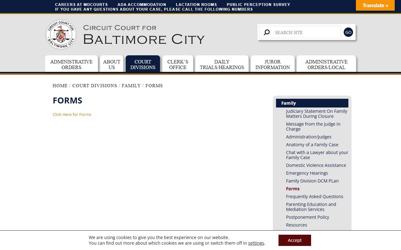The height and width of the screenshot is (250, 401).
Task: Click the magnifying glass search icon
Action: click(267, 32)
